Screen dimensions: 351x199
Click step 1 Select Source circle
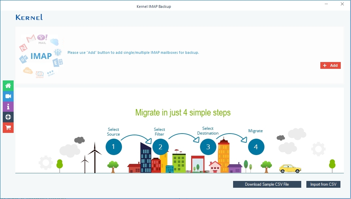[x=114, y=147]
